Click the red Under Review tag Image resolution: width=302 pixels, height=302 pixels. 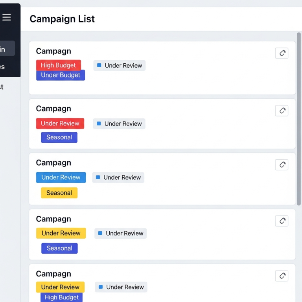60,123
